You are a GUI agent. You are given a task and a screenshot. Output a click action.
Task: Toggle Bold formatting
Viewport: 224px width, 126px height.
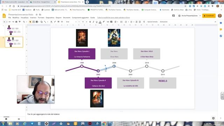90,22
